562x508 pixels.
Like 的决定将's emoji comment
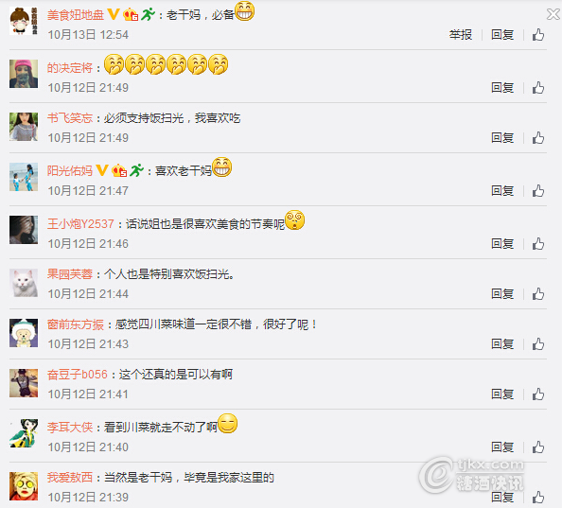coord(538,87)
